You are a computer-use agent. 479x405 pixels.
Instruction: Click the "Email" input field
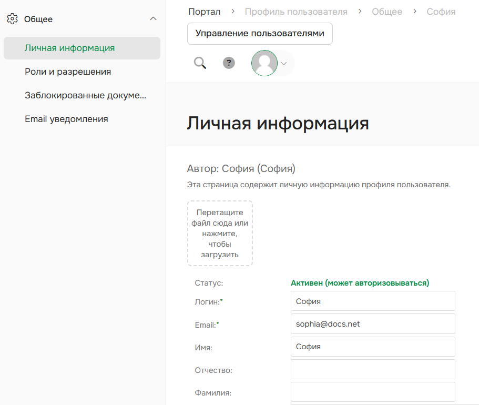click(x=372, y=323)
